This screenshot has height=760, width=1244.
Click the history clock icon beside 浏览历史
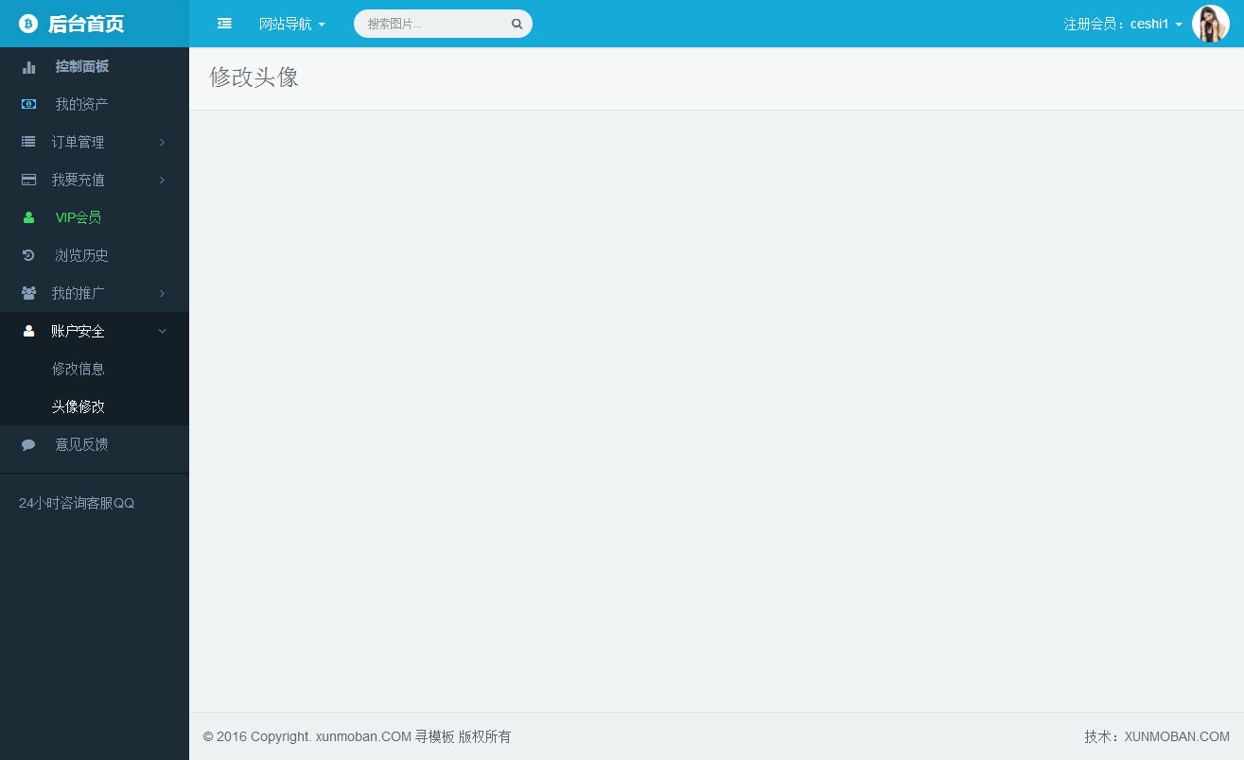[x=28, y=255]
